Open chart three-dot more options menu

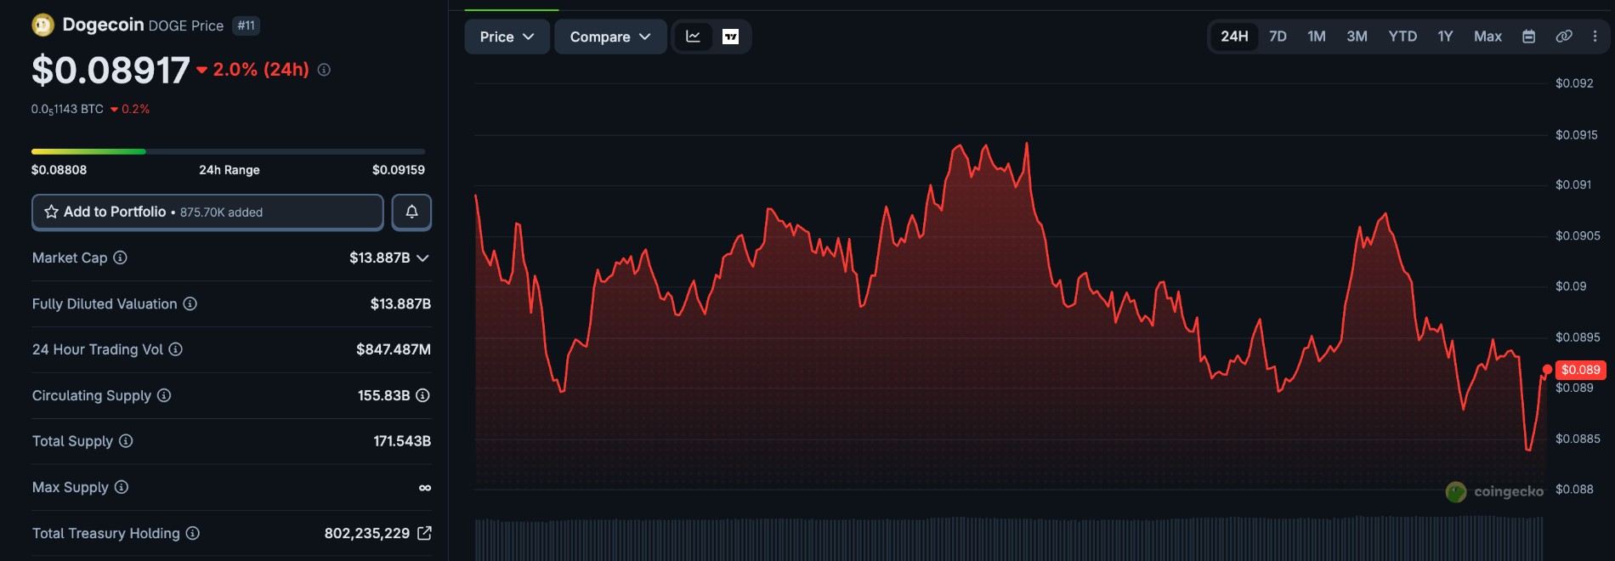[x=1595, y=37]
